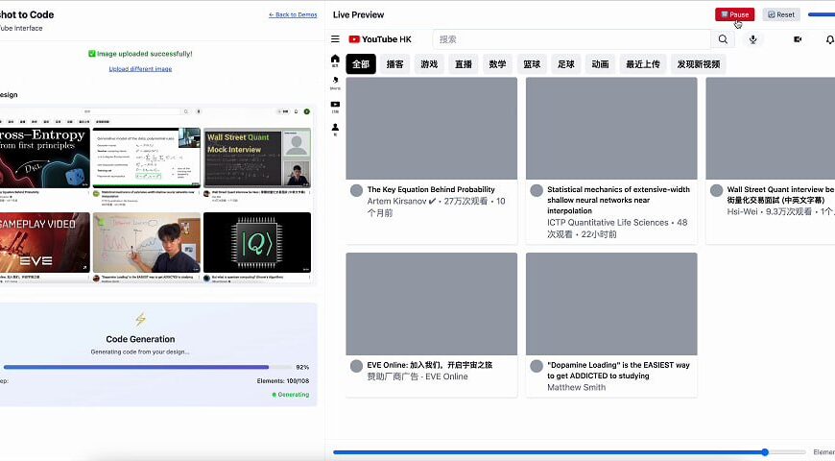Go to Home in the preview sidebar

(x=335, y=61)
